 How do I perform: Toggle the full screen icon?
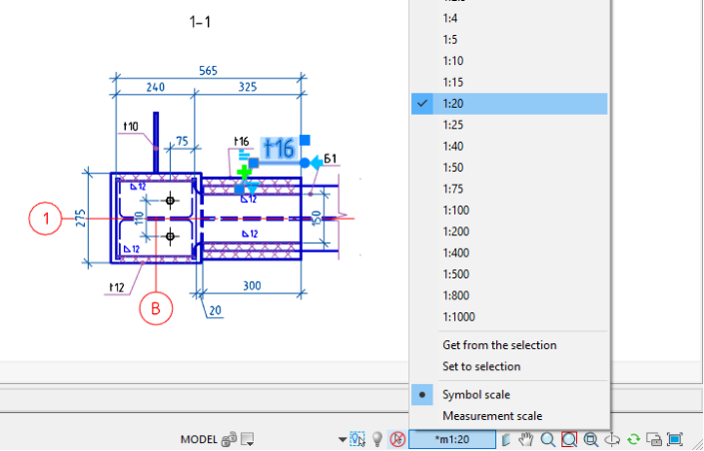[675, 439]
